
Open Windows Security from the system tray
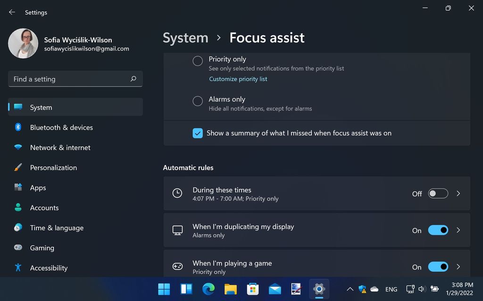362,290
